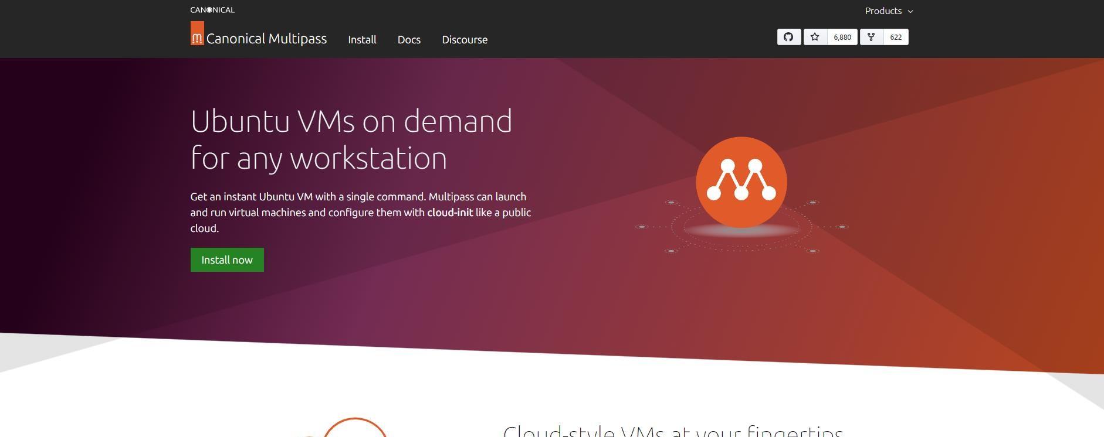Click the Cloud-style VMs heading
Image resolution: width=1104 pixels, height=437 pixels.
point(672,431)
